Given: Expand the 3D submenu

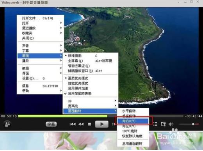Looking at the screenshot, I should click(x=91, y=101).
